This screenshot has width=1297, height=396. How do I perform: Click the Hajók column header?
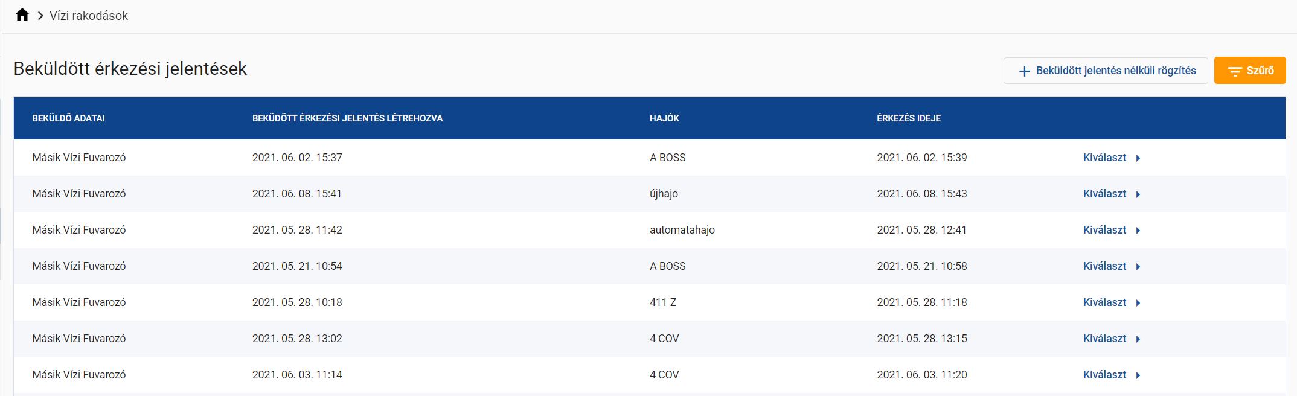point(664,118)
